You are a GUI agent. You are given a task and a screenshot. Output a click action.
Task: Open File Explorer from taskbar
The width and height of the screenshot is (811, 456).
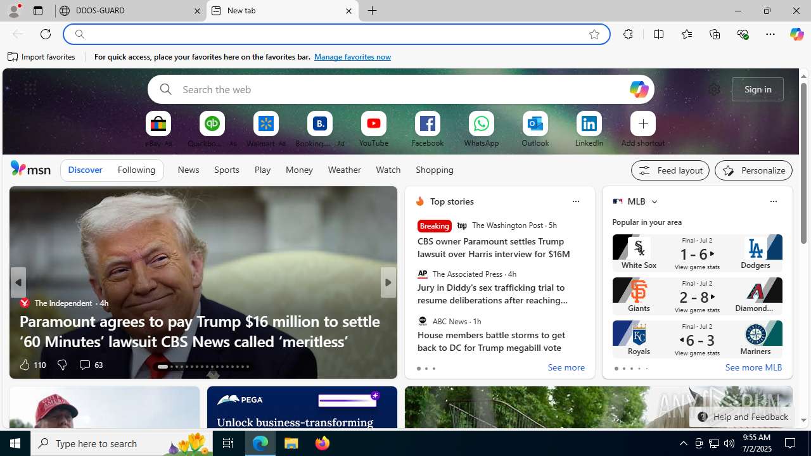point(291,443)
